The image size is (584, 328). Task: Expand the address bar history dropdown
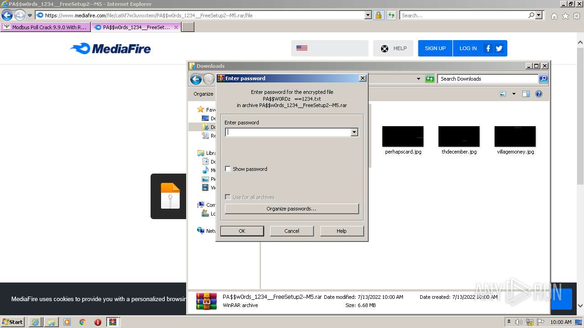tap(368, 15)
